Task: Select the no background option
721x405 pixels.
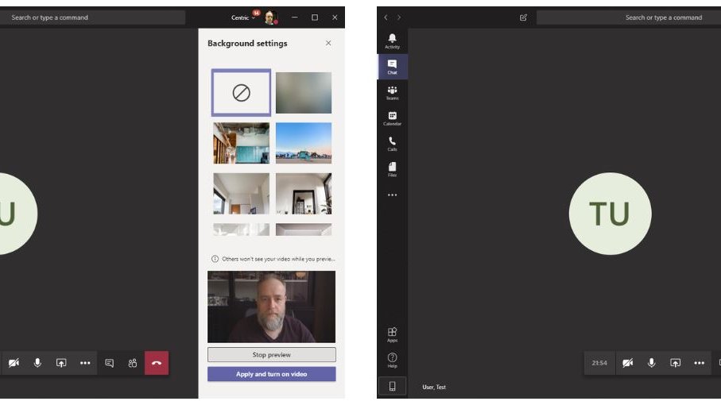Action: point(242,93)
